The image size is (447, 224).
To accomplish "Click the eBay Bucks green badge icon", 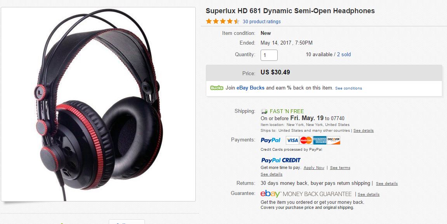I will pyautogui.click(x=217, y=88).
